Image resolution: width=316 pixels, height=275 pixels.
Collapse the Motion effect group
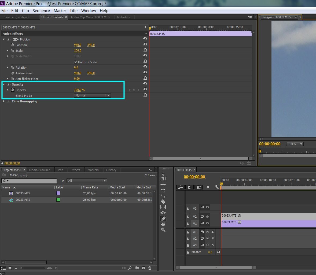click(4, 39)
